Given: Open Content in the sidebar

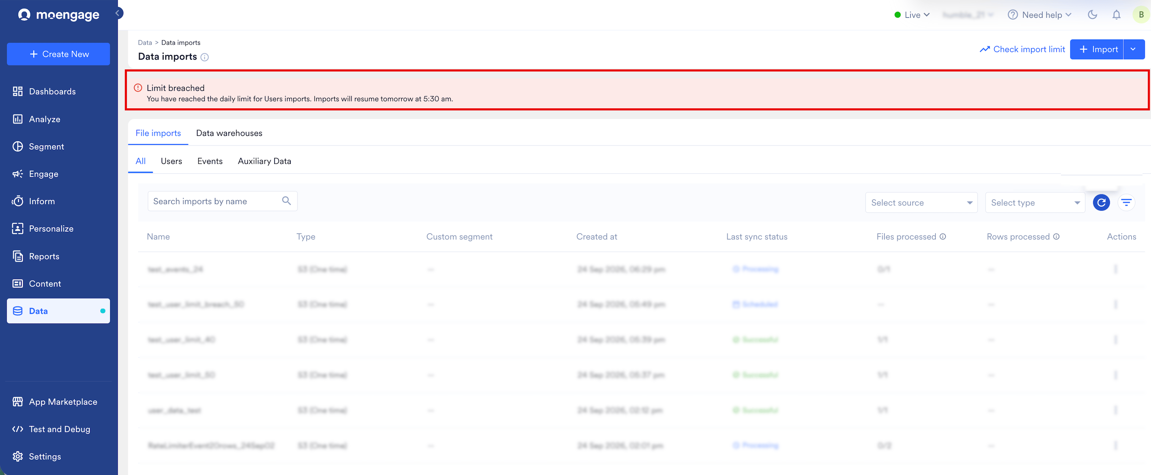Looking at the screenshot, I should pos(59,284).
